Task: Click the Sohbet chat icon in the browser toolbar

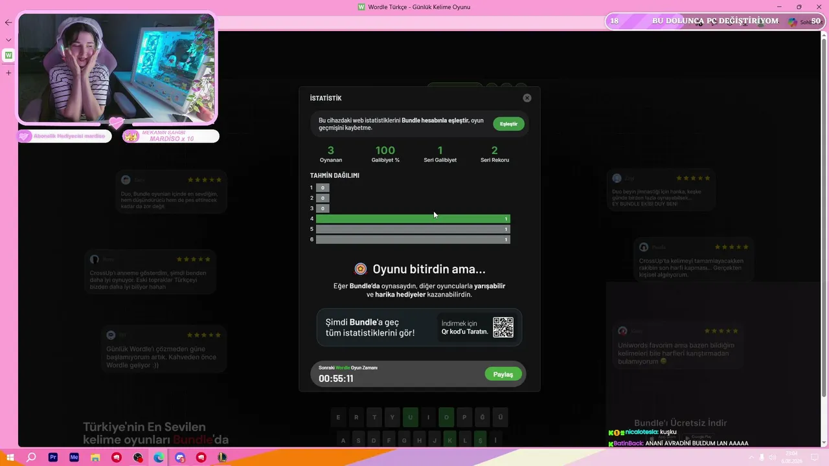Action: click(x=805, y=22)
